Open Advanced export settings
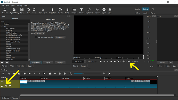 pyautogui.click(x=60, y=63)
